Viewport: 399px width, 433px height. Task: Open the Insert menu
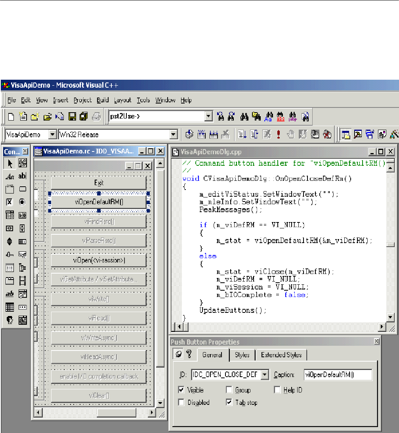(61, 100)
